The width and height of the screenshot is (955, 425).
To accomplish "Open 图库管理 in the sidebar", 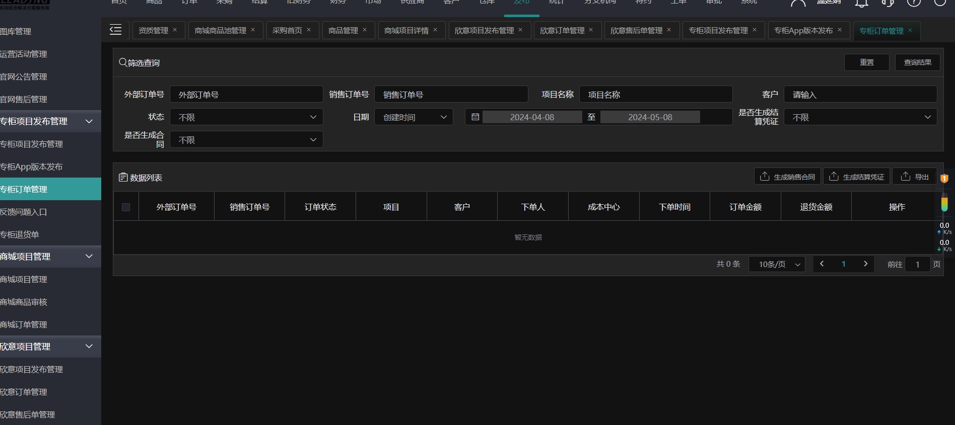I will click(x=50, y=31).
